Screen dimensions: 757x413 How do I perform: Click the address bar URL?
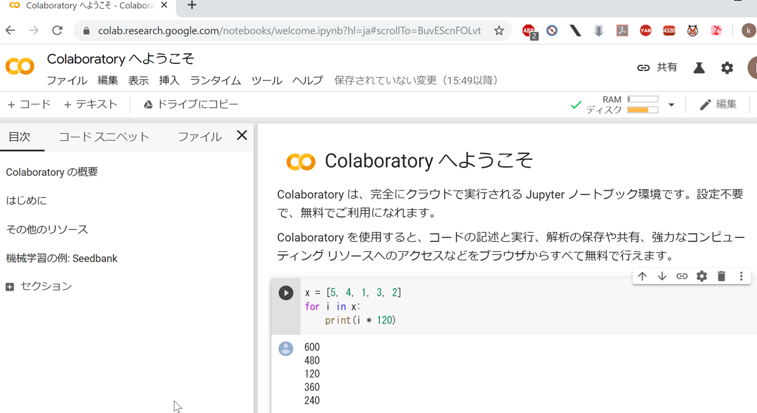[x=289, y=31]
